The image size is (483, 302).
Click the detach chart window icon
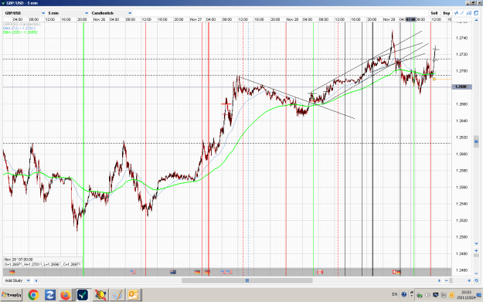click(x=476, y=13)
